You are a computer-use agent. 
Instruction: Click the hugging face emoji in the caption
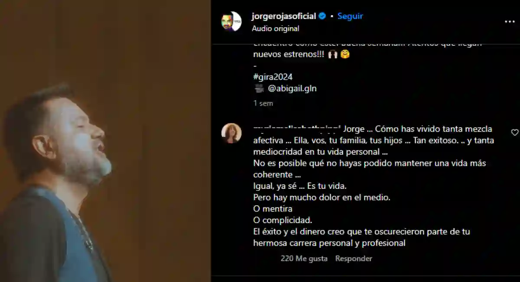coord(345,55)
